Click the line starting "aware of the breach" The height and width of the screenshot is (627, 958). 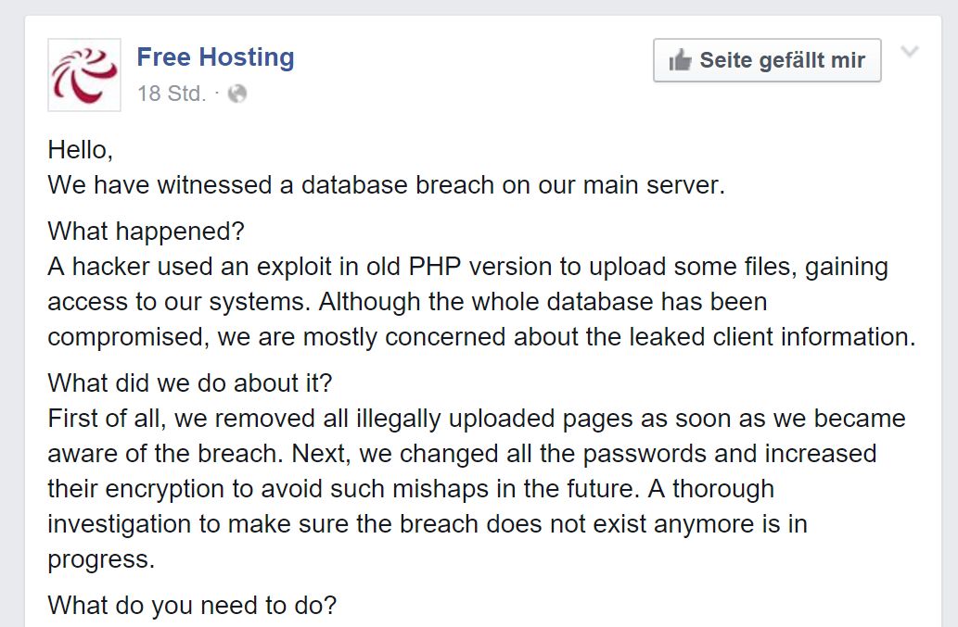(x=462, y=454)
